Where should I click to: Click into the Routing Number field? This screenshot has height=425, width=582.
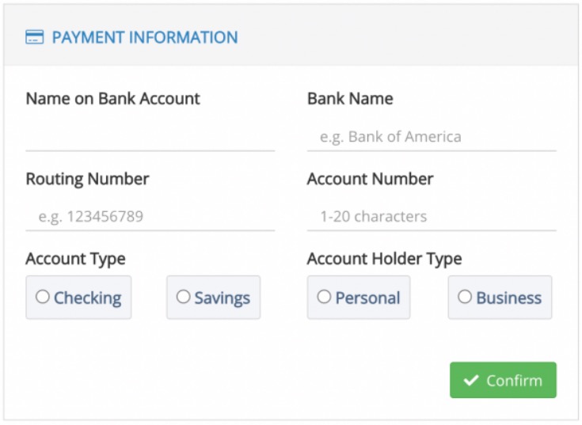pos(150,216)
